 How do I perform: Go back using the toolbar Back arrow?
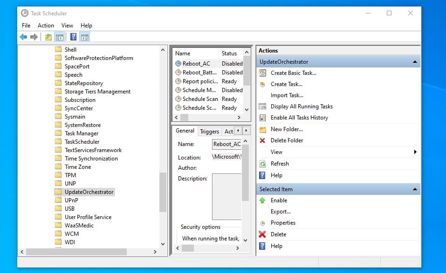click(x=23, y=37)
